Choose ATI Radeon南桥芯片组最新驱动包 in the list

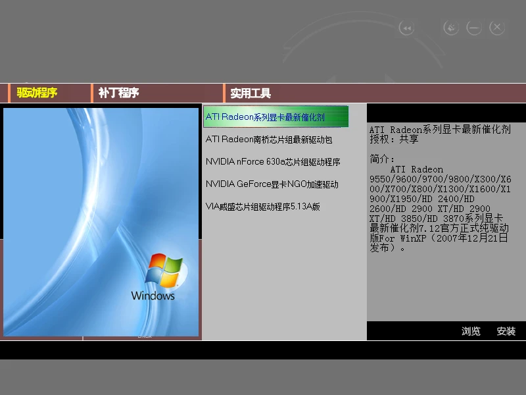point(269,139)
